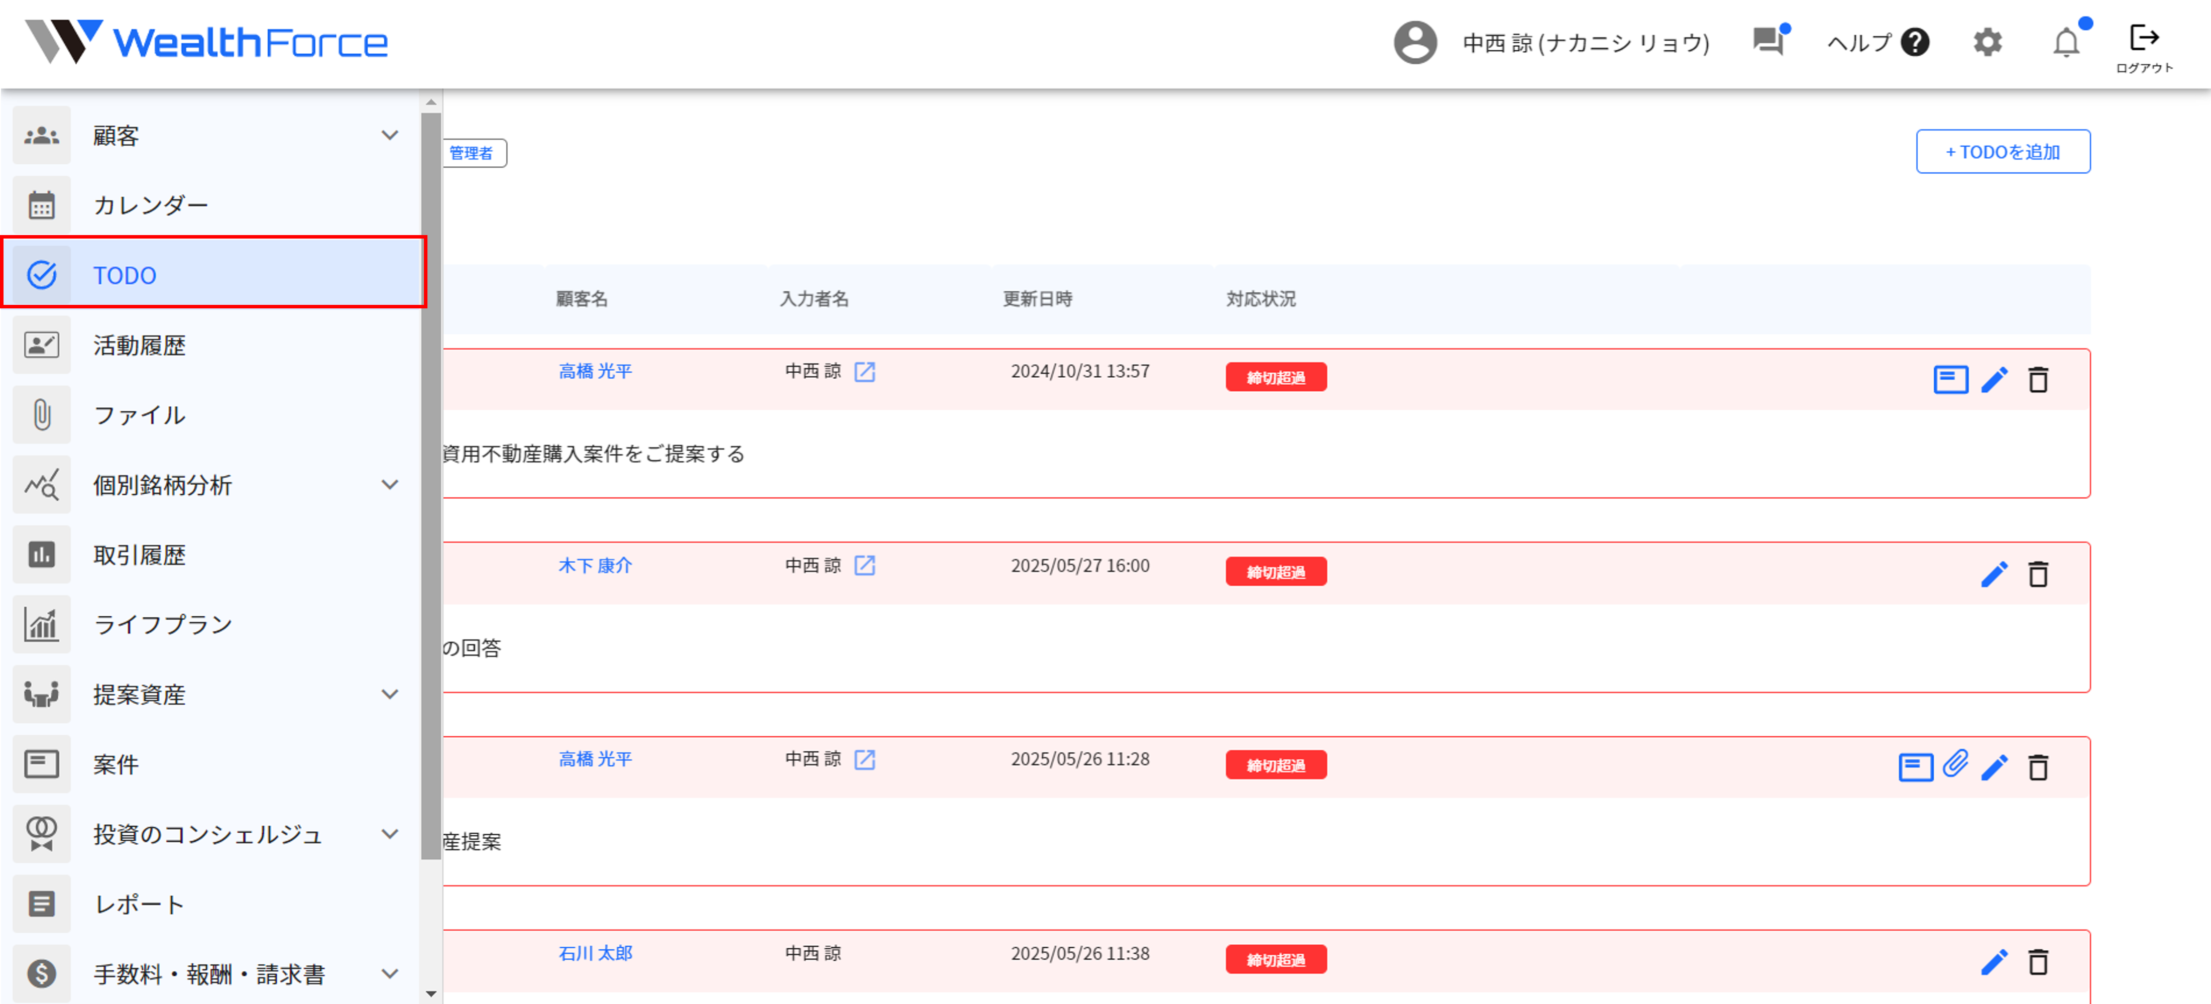Image resolution: width=2211 pixels, height=1004 pixels.
Task: Open customer 高橋 光平 in 2024/10/31 row
Action: 595,371
